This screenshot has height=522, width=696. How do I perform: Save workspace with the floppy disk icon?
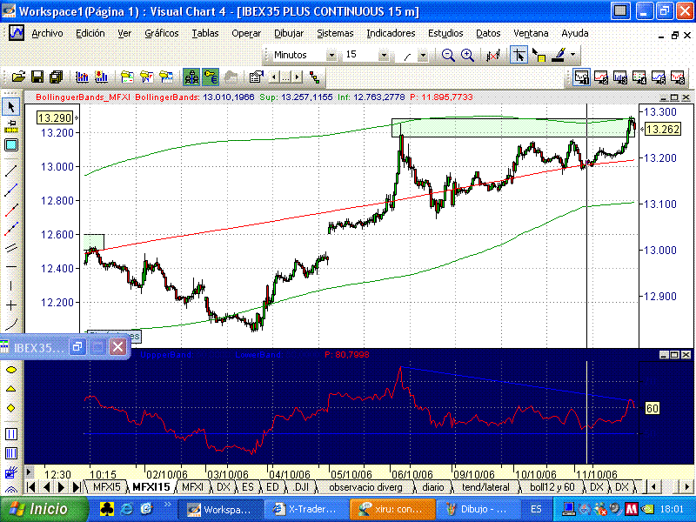tap(37, 77)
